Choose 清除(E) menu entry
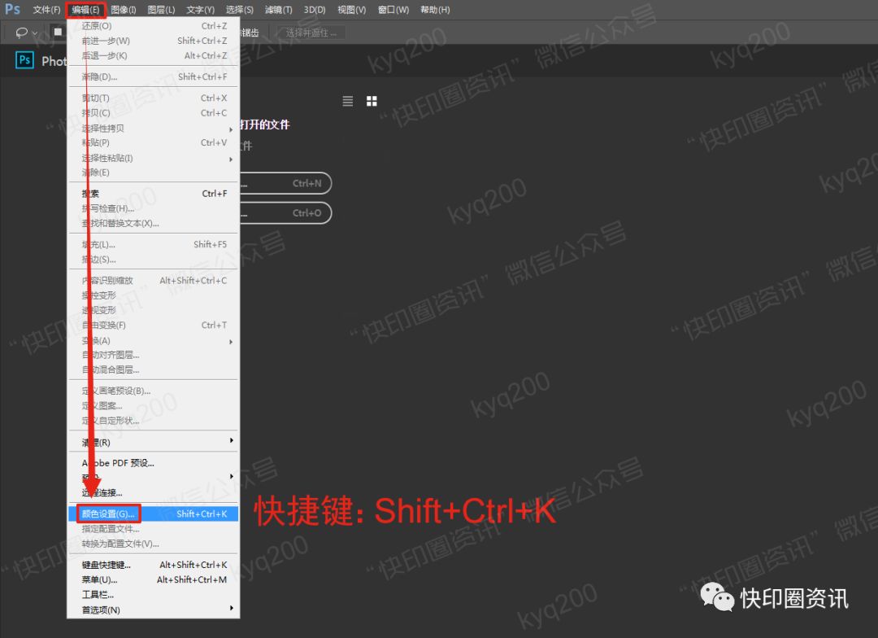Viewport: 878px width, 638px height. tap(154, 173)
